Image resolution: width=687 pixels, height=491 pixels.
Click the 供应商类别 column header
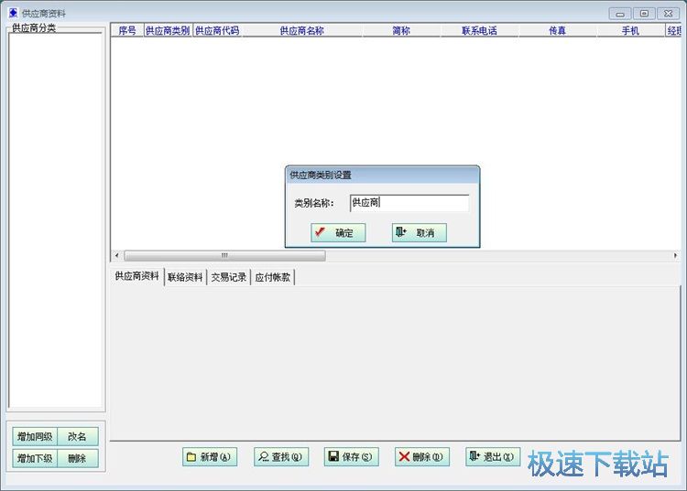[x=168, y=30]
